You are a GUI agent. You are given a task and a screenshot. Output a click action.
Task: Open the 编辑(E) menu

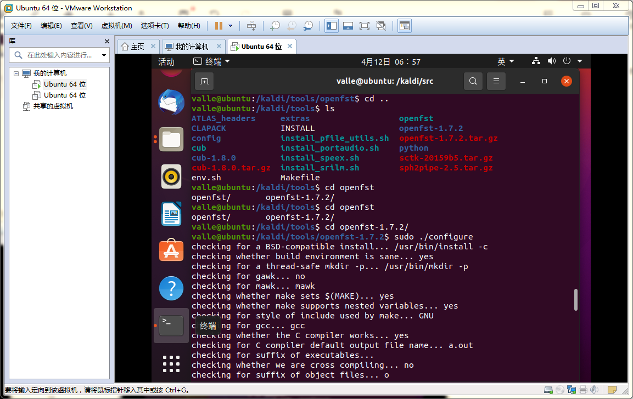pyautogui.click(x=51, y=26)
